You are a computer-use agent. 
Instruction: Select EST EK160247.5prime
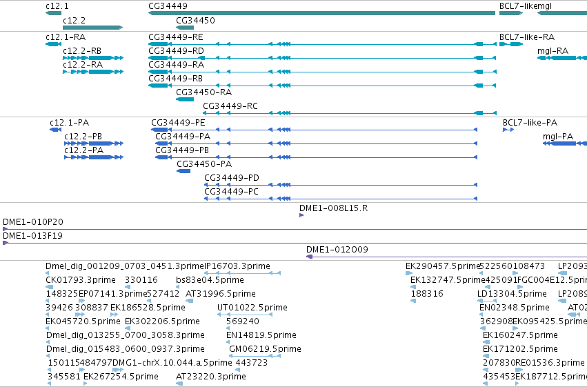[x=520, y=336]
